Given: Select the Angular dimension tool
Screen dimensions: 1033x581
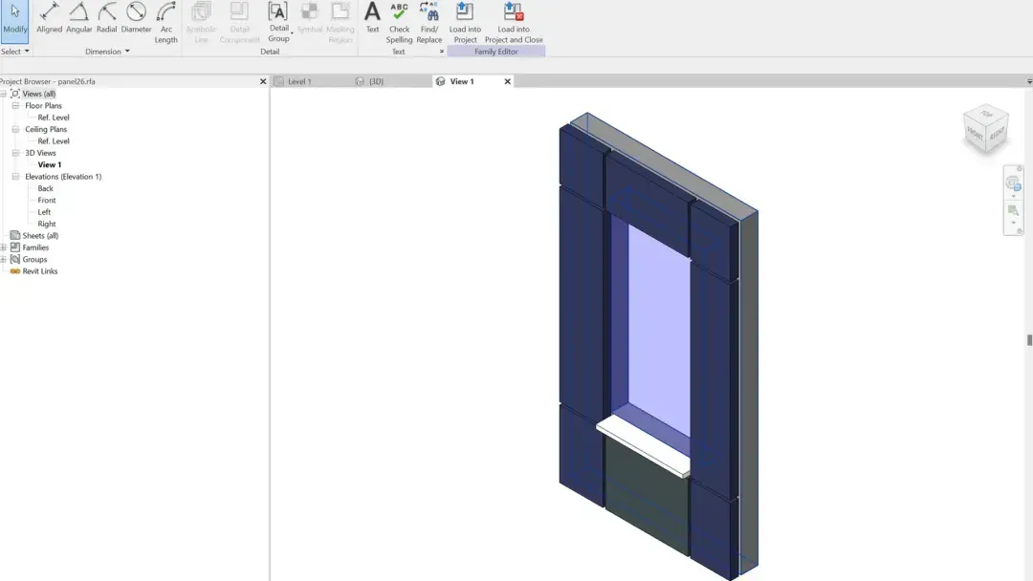Looking at the screenshot, I should coord(78,17).
